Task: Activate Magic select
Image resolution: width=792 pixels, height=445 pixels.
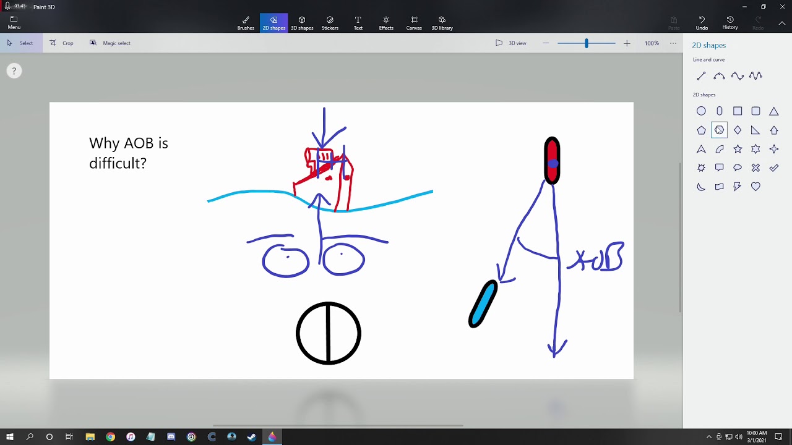Action: tap(110, 43)
